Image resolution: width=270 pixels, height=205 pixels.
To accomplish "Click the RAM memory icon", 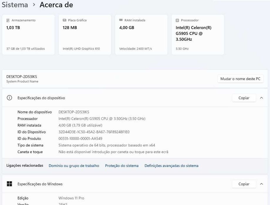I will click(121, 20).
